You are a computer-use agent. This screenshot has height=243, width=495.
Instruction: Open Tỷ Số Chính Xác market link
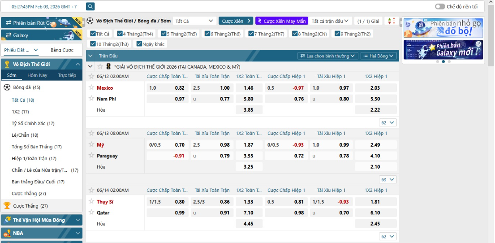pos(33,123)
